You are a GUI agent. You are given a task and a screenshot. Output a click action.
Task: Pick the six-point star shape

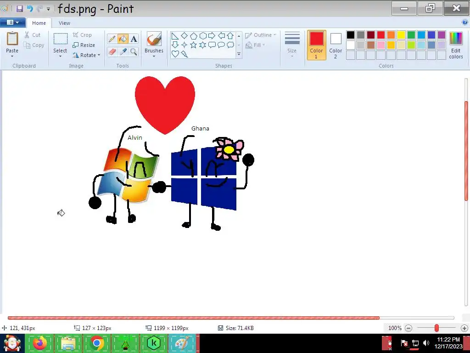(203, 45)
